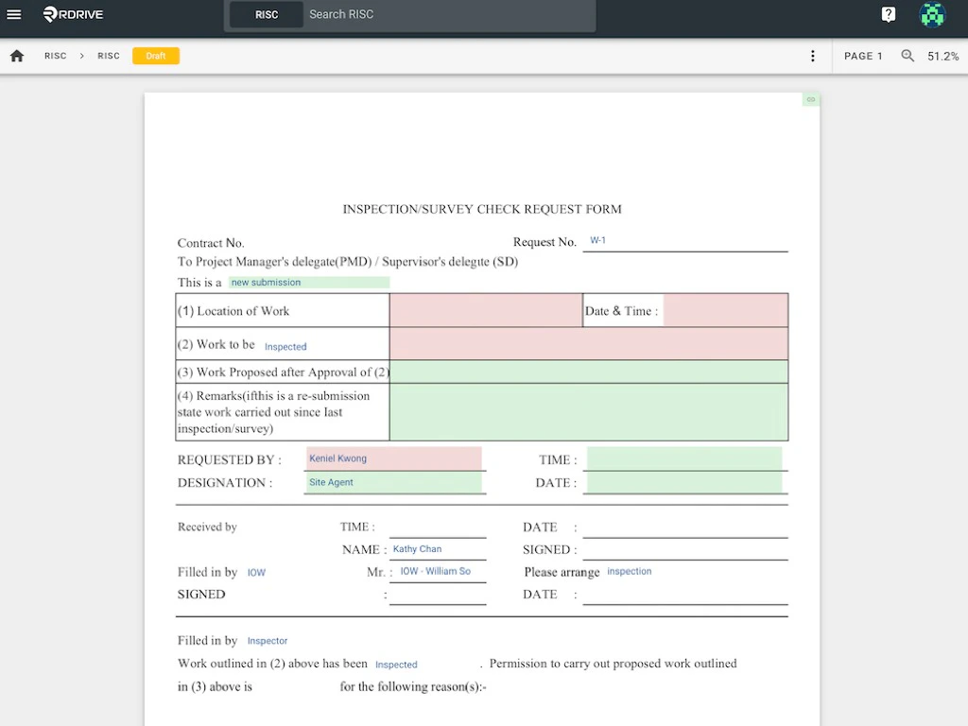Click the co badge on the document corner

[810, 98]
